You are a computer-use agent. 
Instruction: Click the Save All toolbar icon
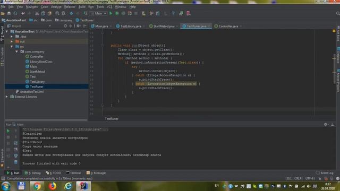click(9, 13)
